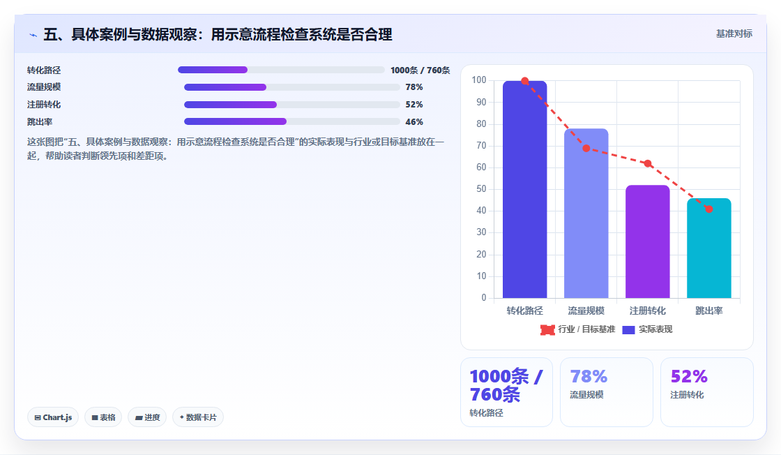Click the 流量规模 progress bar
Viewport: 781px width, 455px height.
pos(292,87)
